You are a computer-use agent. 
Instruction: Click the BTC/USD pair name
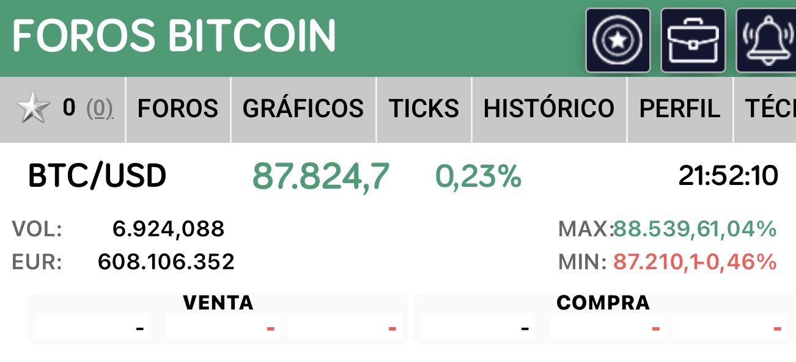pos(97,176)
